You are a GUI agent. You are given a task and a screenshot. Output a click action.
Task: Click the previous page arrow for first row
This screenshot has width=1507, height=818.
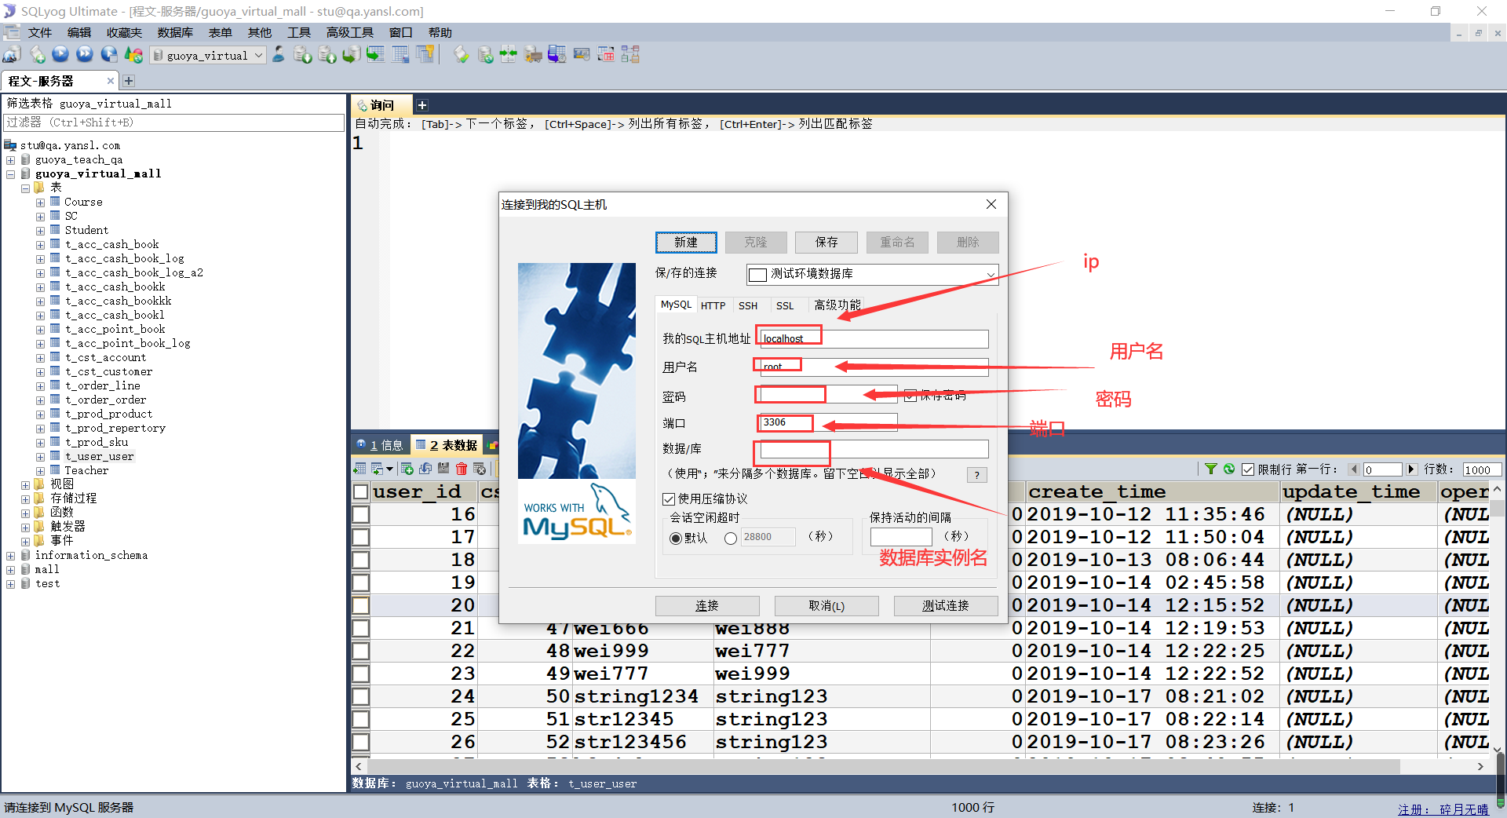(x=1354, y=469)
